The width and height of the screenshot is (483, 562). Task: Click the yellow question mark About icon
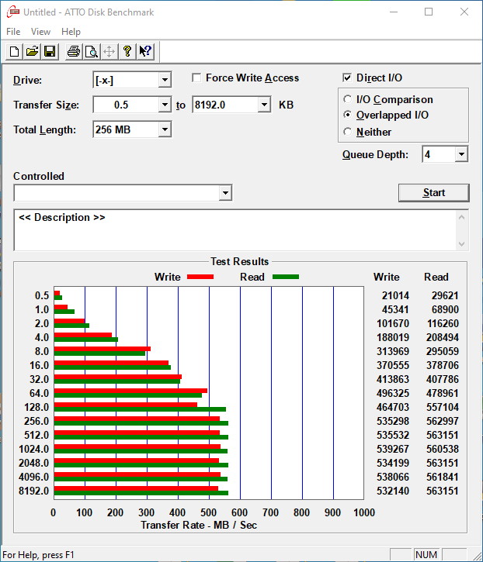[127, 52]
